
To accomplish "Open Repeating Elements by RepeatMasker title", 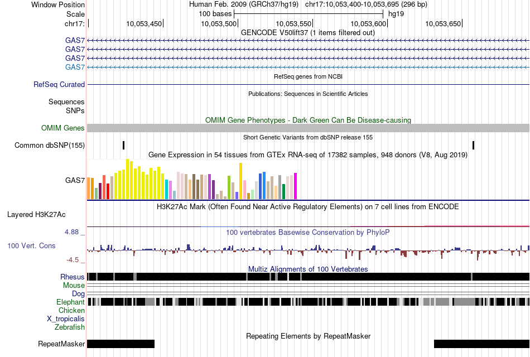I will [308, 336].
